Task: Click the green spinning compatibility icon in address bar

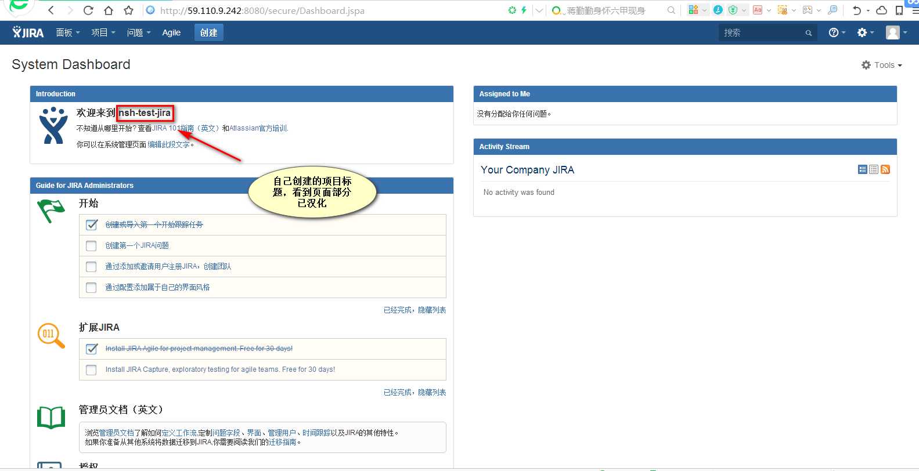Action: point(512,10)
